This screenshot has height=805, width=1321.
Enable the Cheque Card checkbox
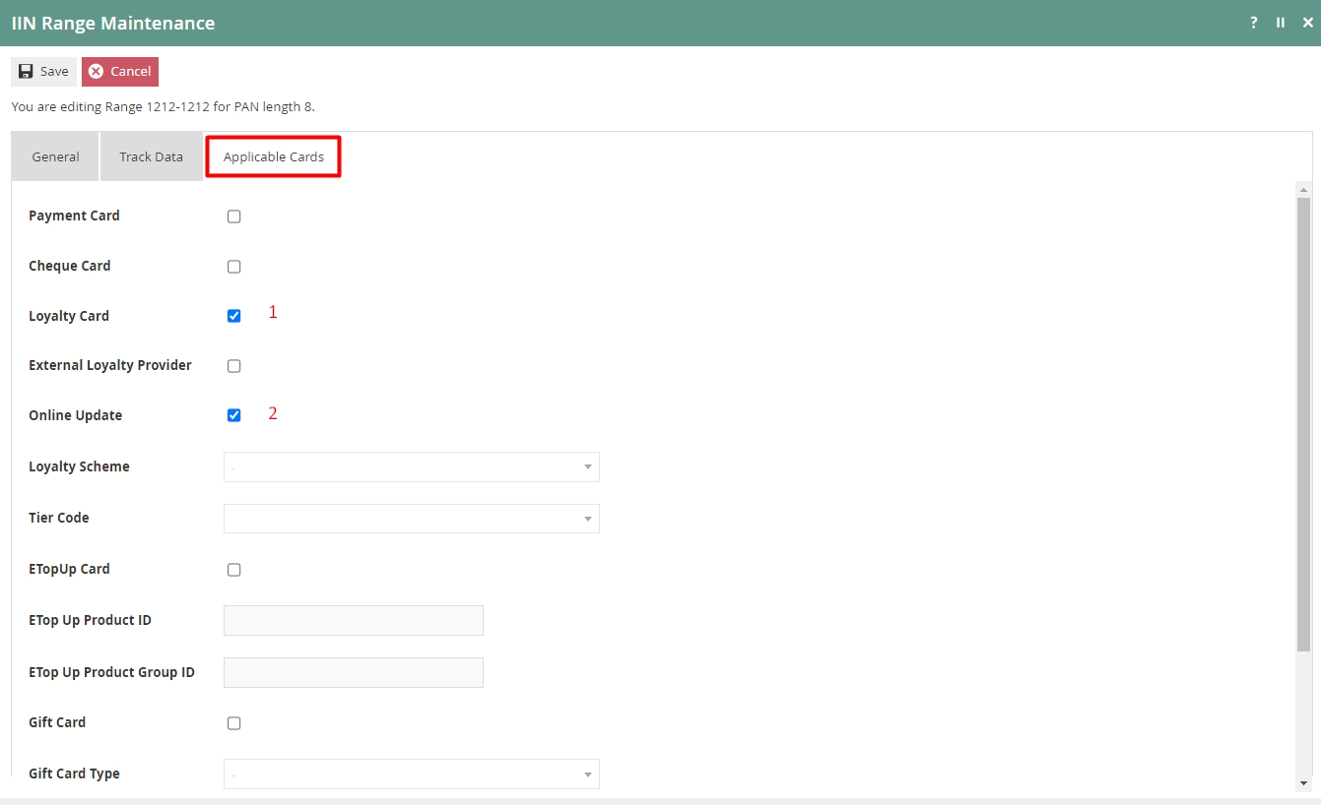[233, 266]
